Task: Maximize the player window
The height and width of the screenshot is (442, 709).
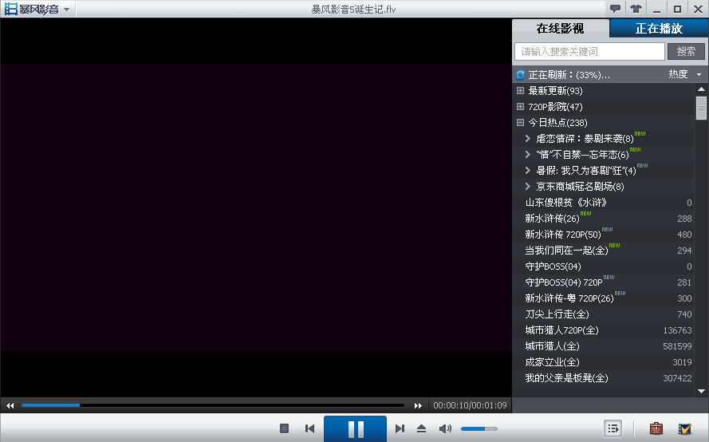Action: [x=677, y=9]
